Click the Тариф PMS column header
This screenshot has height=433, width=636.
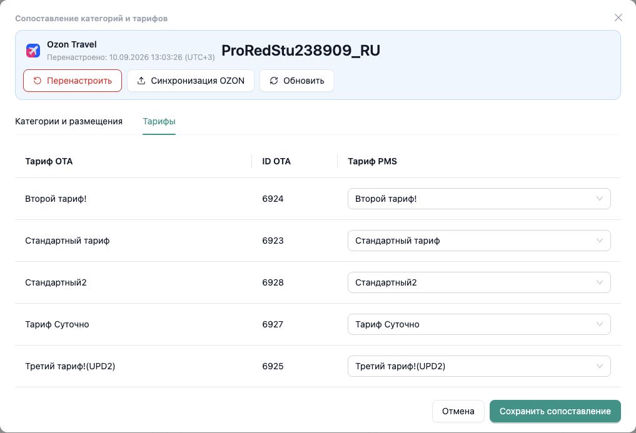[372, 161]
